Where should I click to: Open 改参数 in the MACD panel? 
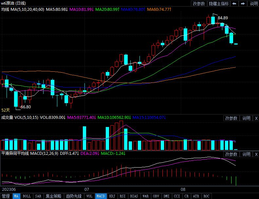pos(231,154)
